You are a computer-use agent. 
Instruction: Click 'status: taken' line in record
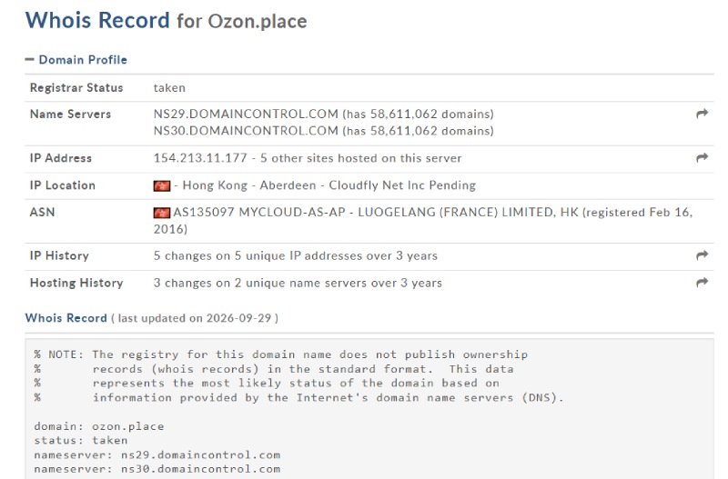coord(81,440)
